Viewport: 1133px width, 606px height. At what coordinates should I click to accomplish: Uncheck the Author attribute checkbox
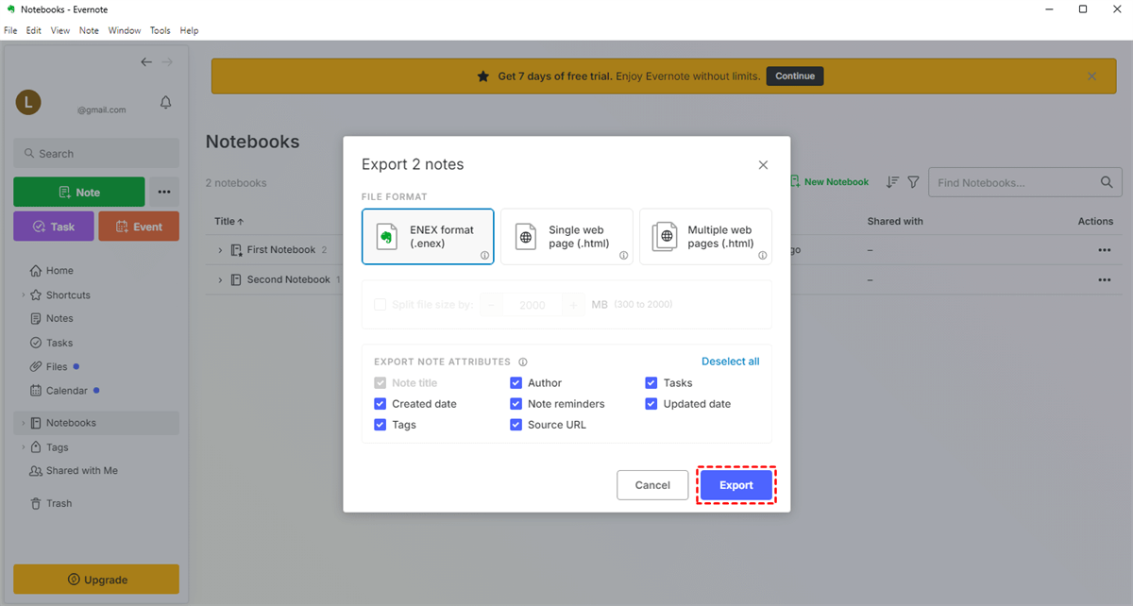[516, 383]
